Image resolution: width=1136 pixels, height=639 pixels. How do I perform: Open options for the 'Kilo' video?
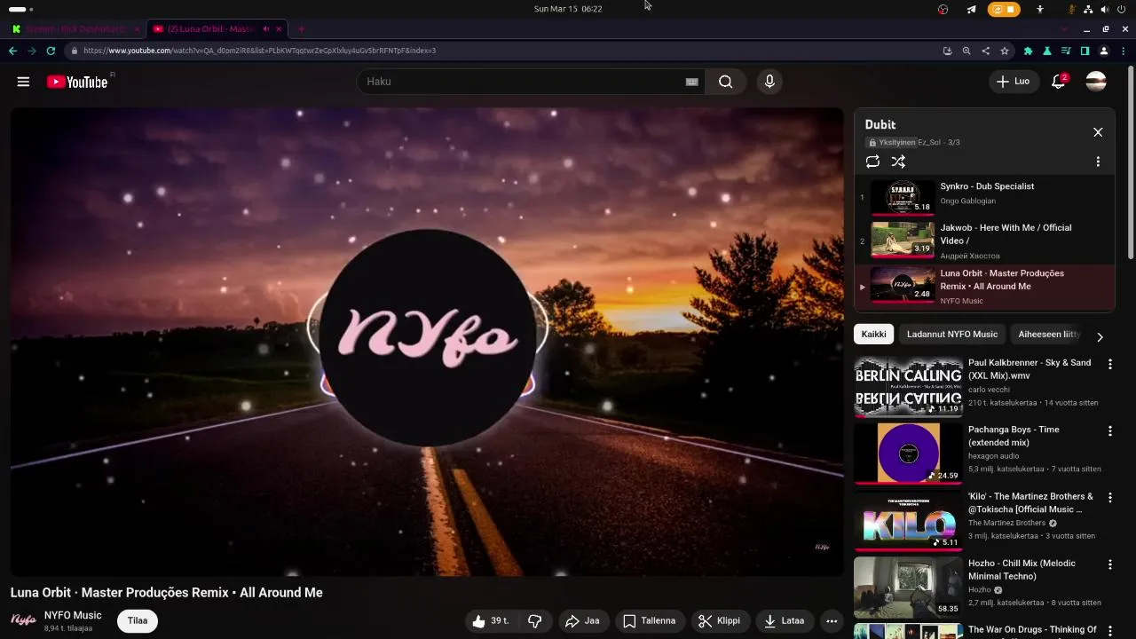point(1109,497)
